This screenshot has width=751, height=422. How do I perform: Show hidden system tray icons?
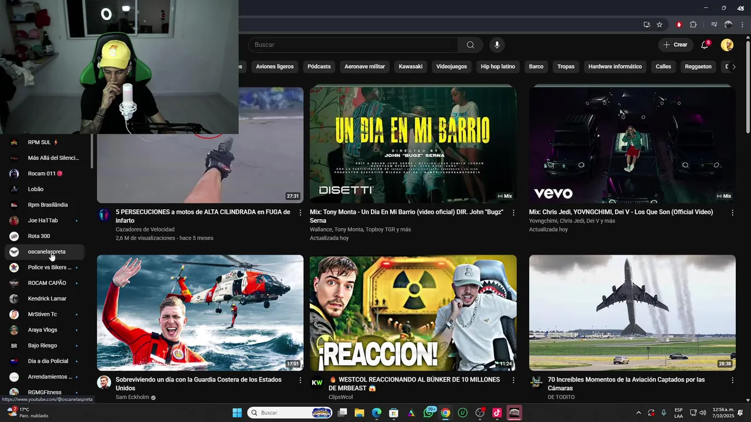pyautogui.click(x=638, y=413)
